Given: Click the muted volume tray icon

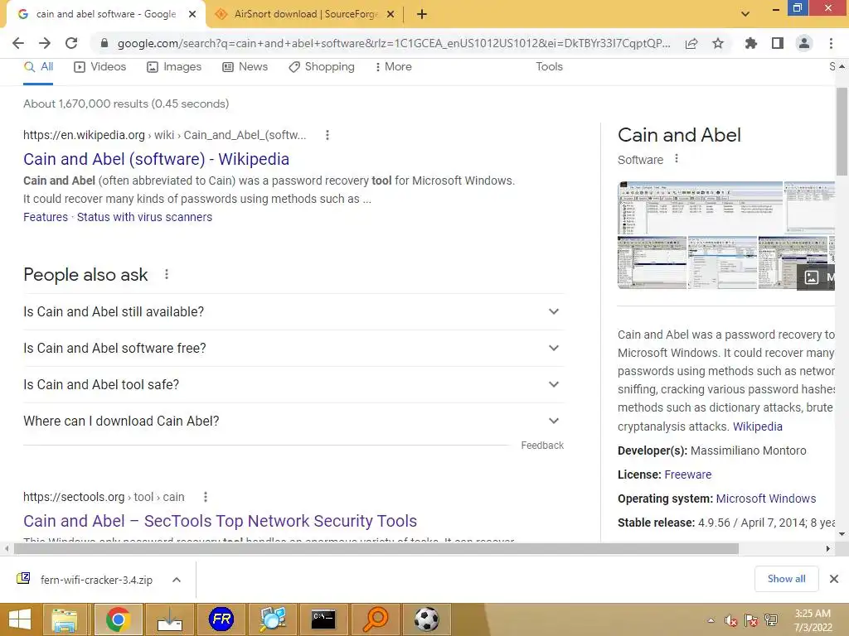Looking at the screenshot, I should [x=731, y=620].
